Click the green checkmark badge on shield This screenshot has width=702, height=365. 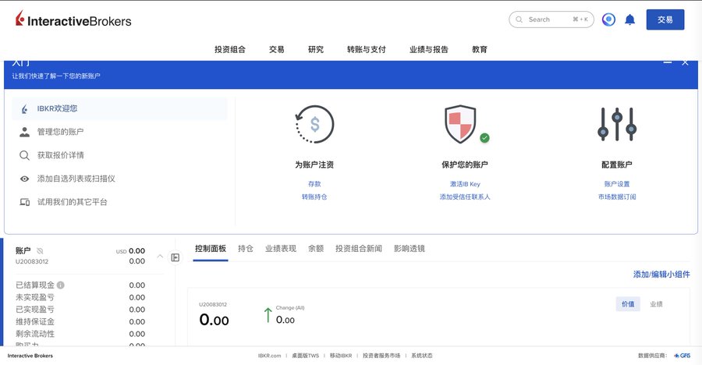point(484,138)
